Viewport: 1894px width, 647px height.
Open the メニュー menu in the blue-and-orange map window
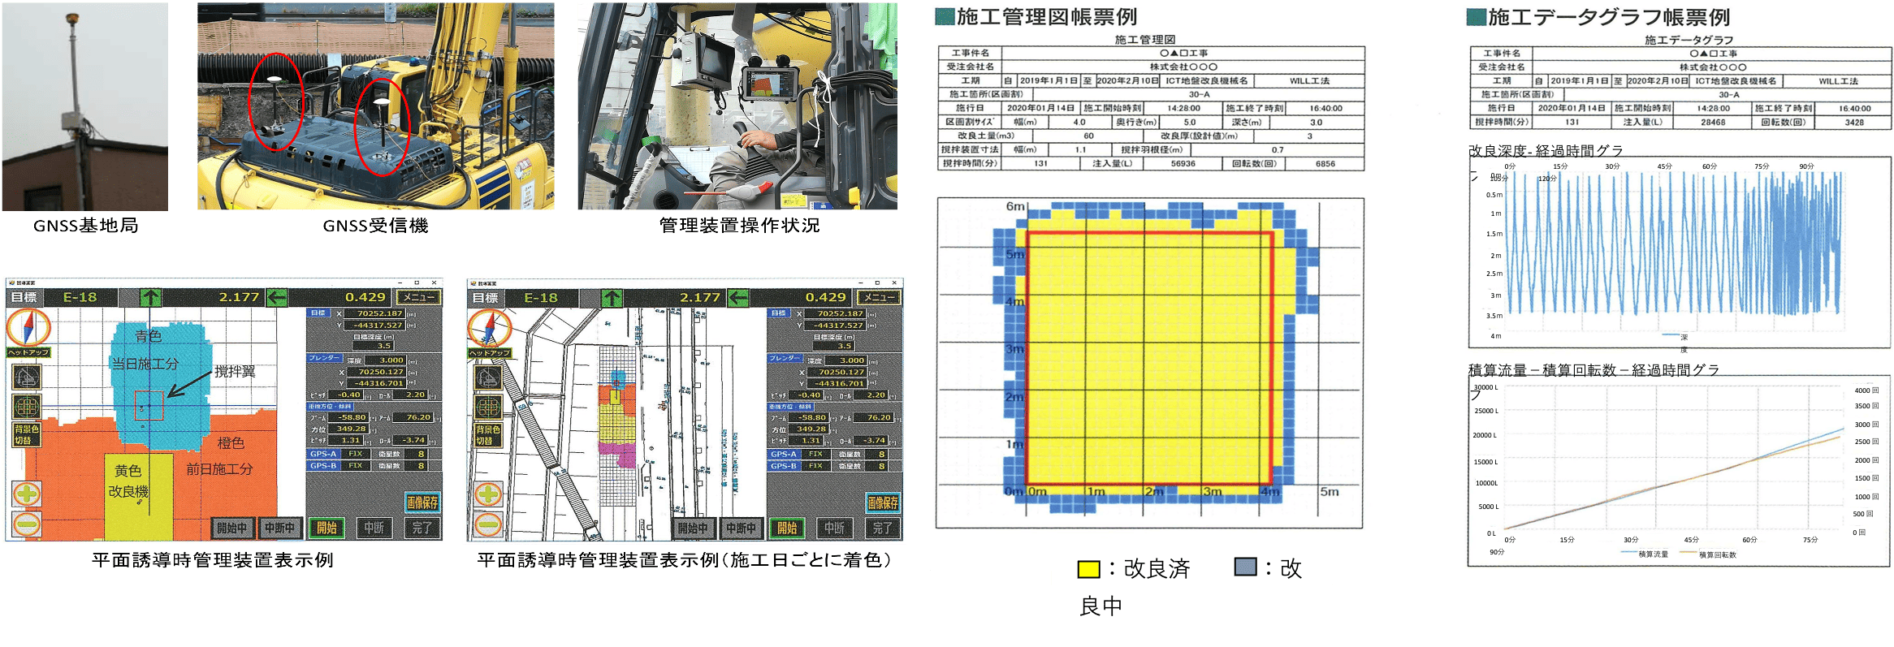tap(419, 298)
